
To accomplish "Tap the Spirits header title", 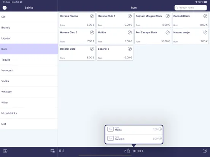I will pyautogui.click(x=29, y=8).
